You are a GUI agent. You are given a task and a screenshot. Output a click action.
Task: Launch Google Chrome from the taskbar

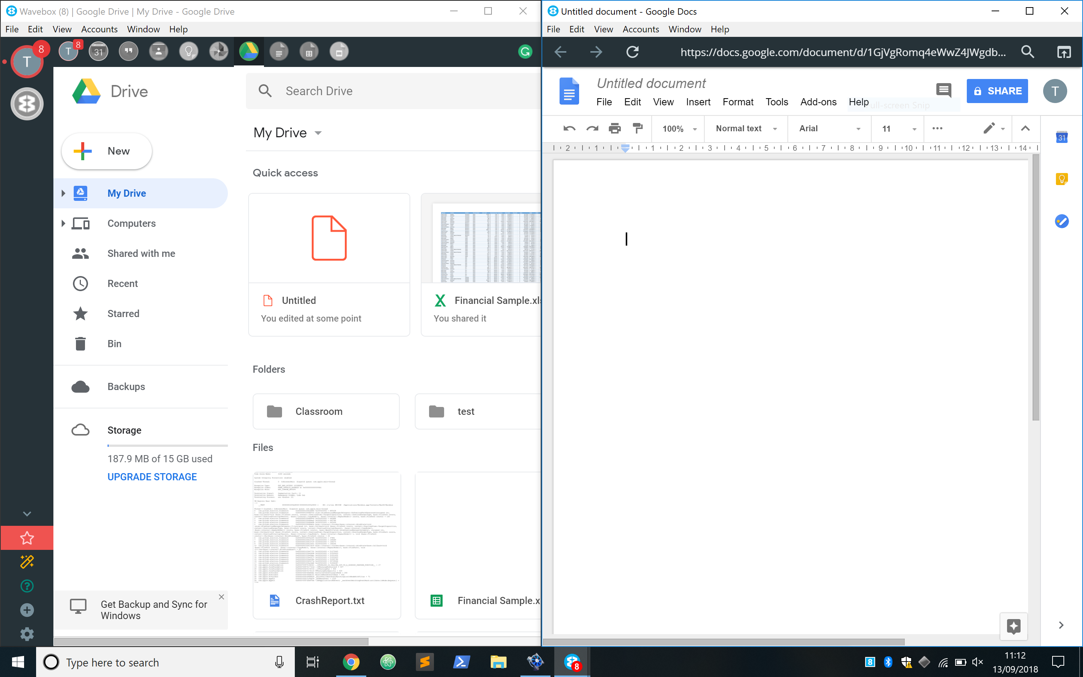(x=352, y=662)
